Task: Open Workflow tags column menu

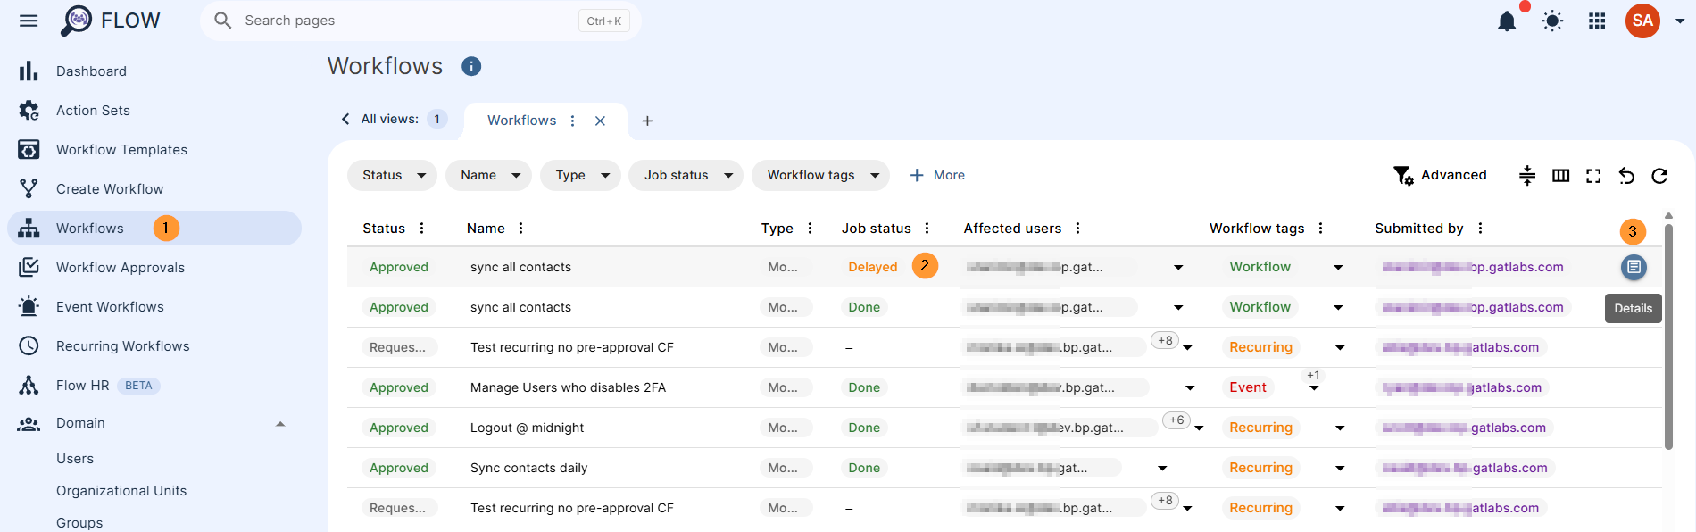Action: click(1320, 229)
